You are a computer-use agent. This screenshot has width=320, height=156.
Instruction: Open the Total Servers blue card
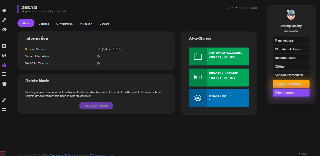coord(219,98)
